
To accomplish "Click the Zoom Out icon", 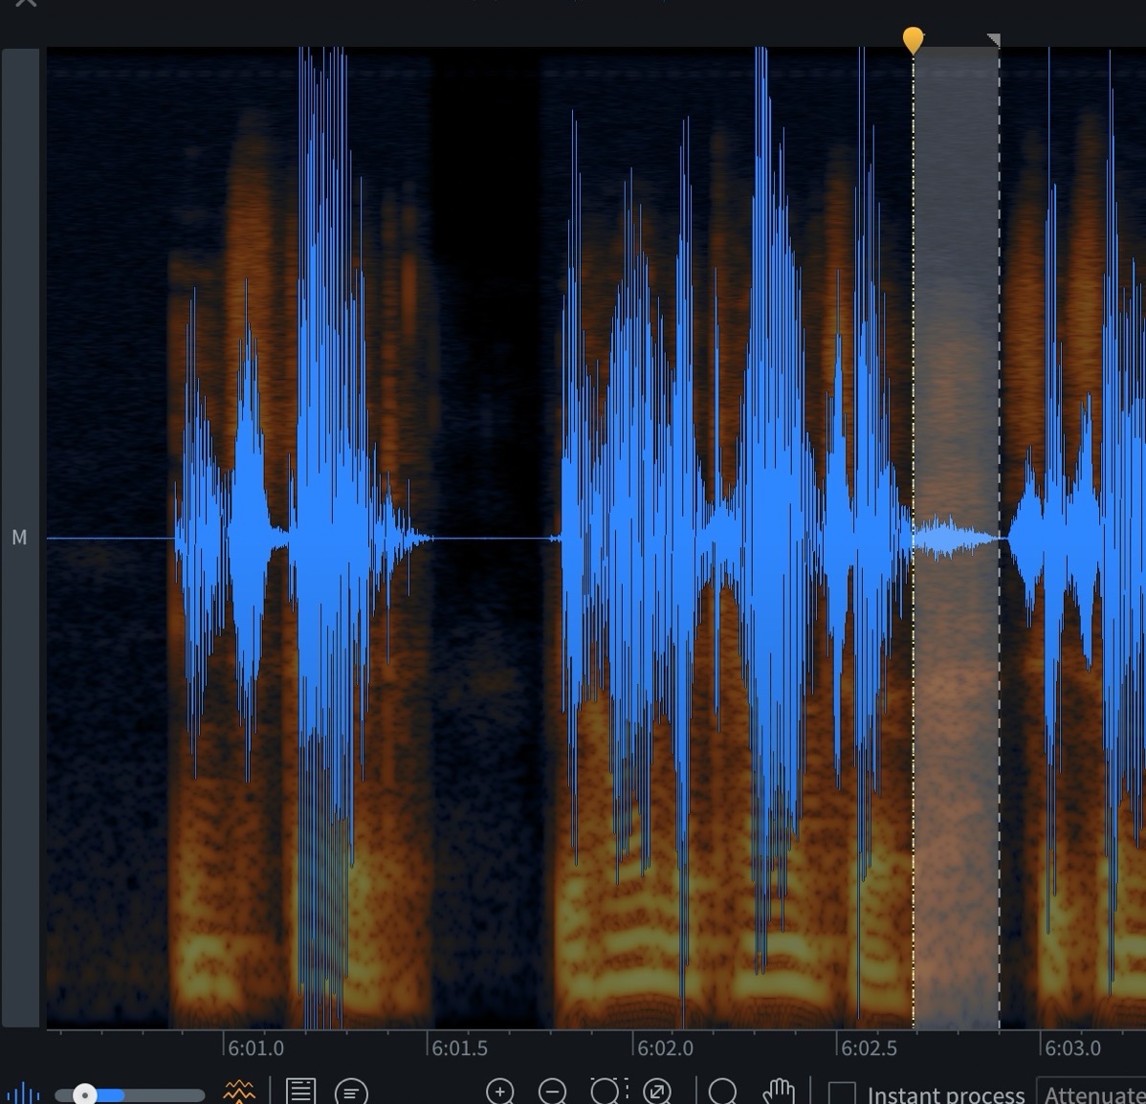I will click(x=553, y=1091).
